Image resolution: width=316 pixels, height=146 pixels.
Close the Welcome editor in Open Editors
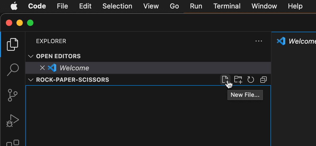pyautogui.click(x=42, y=68)
